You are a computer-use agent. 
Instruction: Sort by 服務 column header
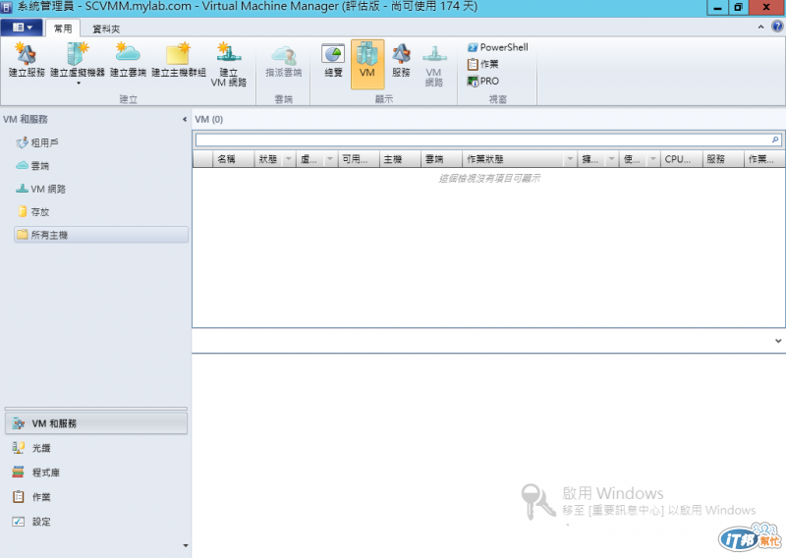pos(723,159)
